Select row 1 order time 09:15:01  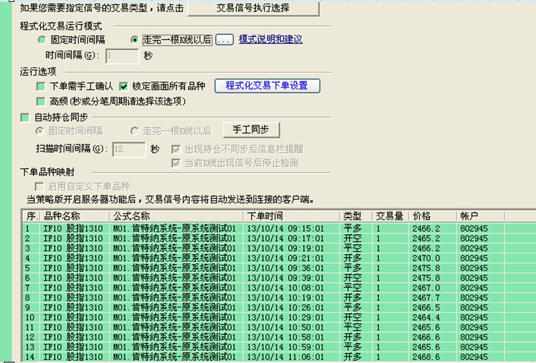tap(285, 229)
